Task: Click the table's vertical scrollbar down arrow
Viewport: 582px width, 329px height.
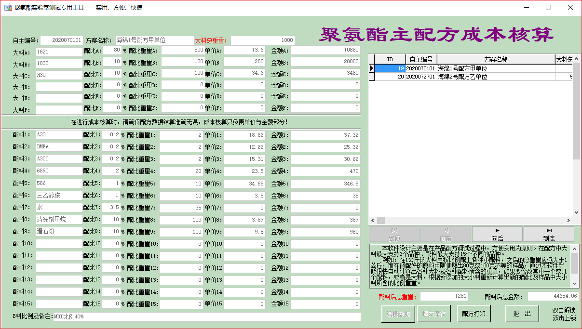Action: (576, 212)
